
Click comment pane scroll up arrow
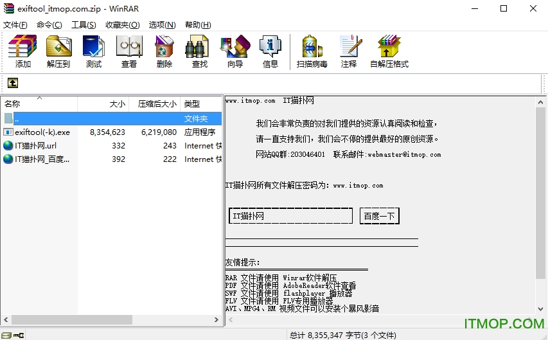click(x=541, y=102)
